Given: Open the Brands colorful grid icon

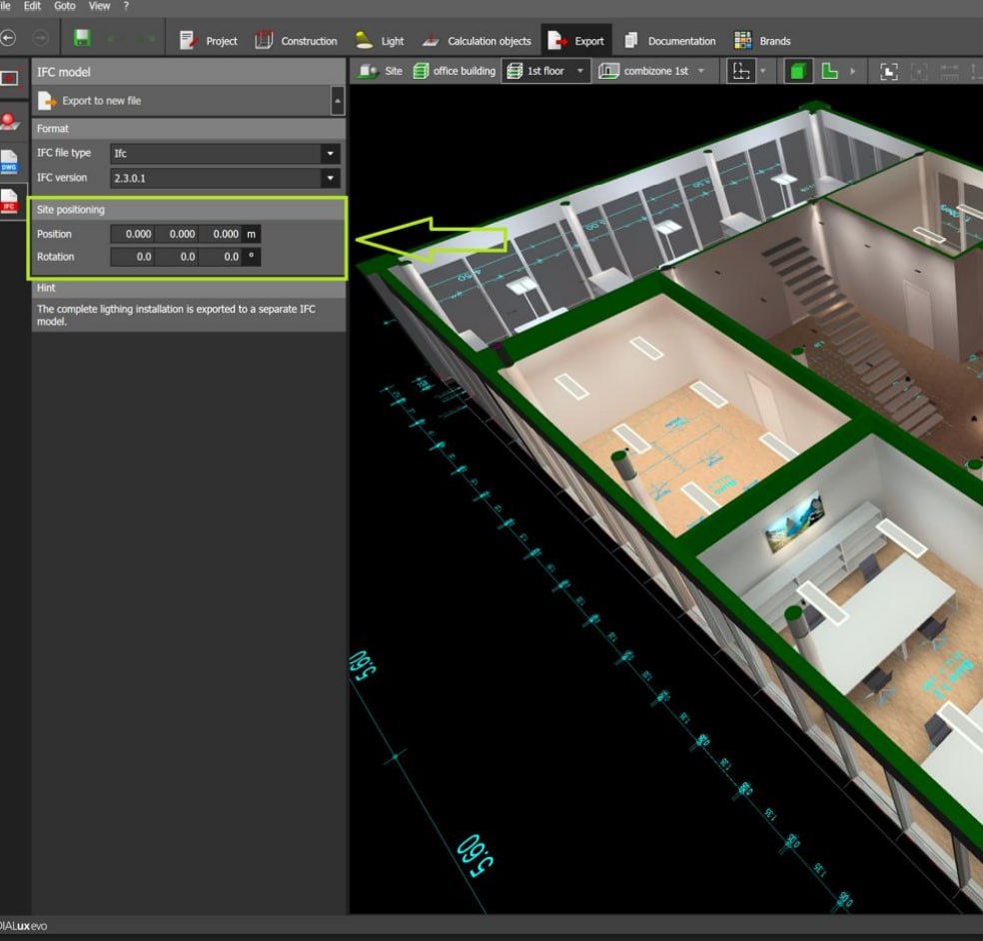Looking at the screenshot, I should point(743,41).
